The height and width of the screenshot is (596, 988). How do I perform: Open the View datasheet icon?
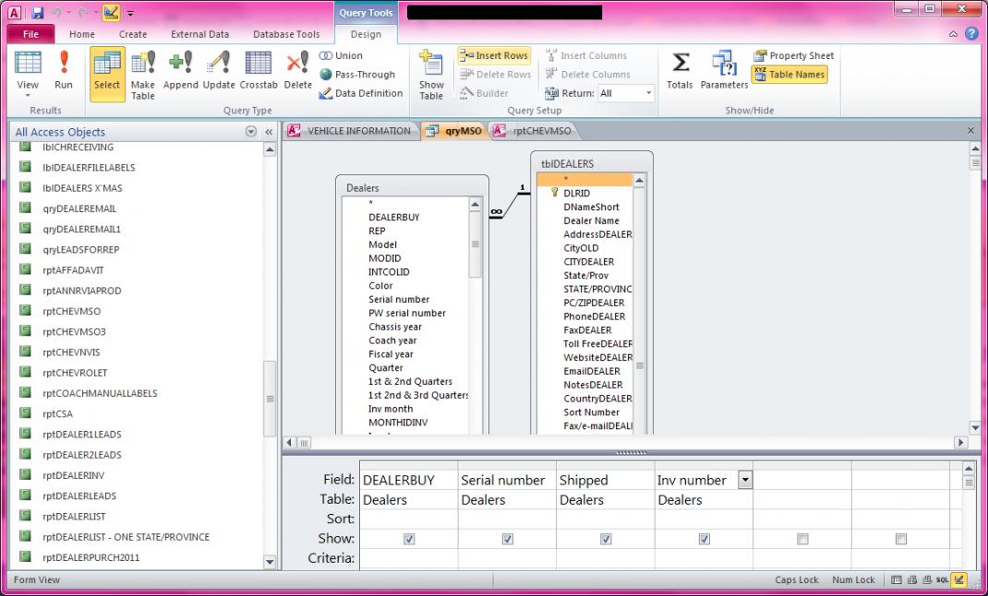28,63
